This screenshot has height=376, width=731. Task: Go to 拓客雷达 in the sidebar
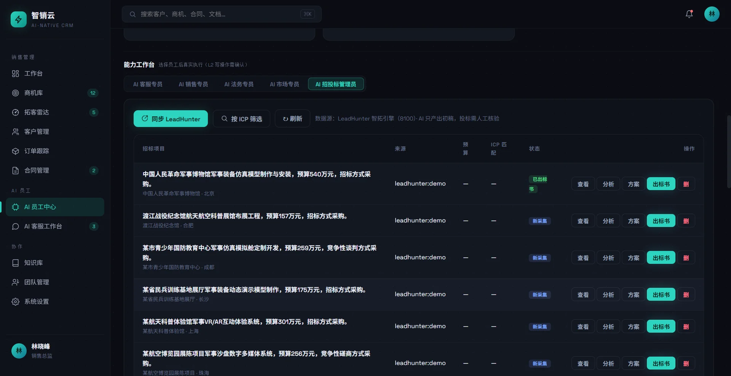coord(55,112)
